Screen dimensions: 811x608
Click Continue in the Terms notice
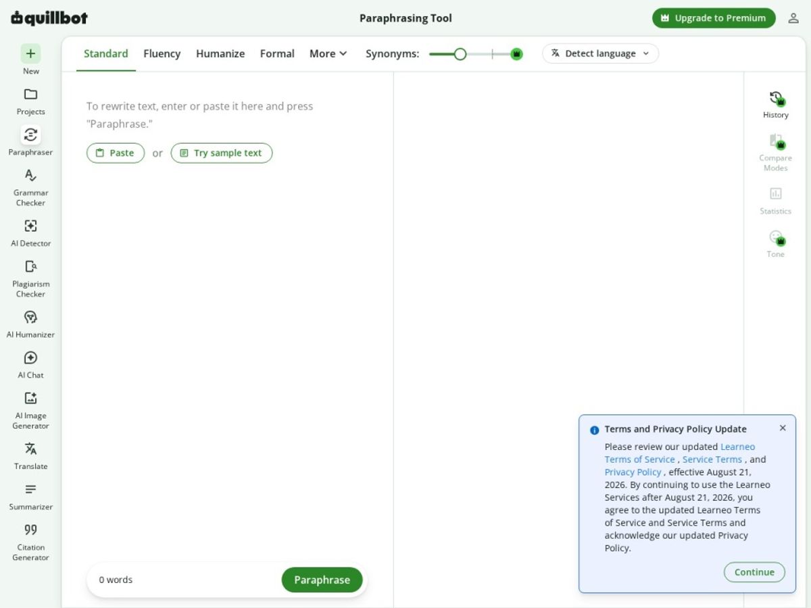(x=754, y=572)
